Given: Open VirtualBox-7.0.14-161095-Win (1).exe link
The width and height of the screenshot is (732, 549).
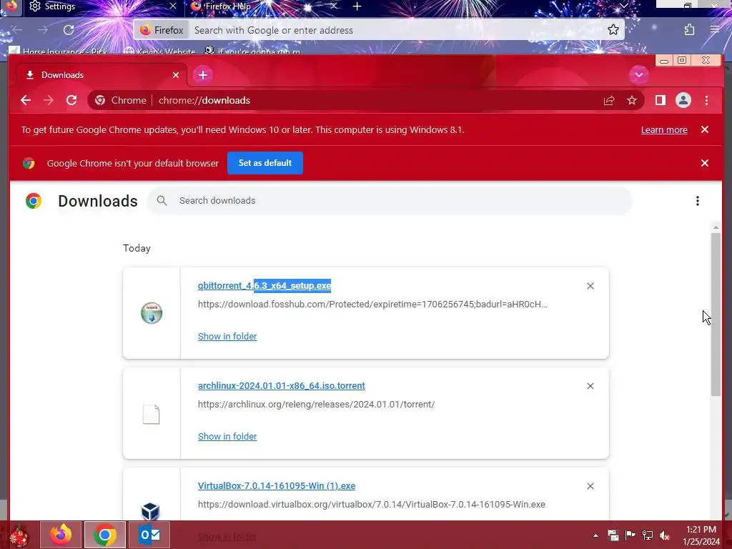Looking at the screenshot, I should point(277,485).
